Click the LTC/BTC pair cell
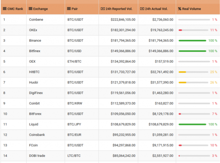220x163 pixels. 74,156
